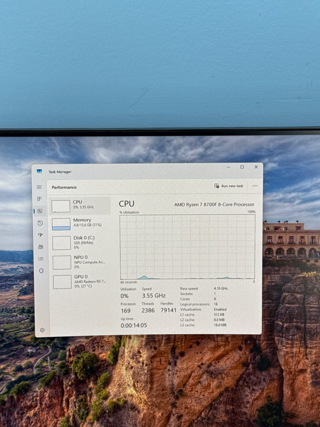Click the CPU utilization graph

187,247
